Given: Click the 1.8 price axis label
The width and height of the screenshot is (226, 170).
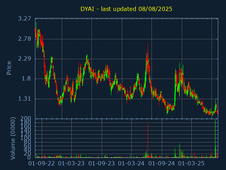Looking at the screenshot, I should coord(26,79).
